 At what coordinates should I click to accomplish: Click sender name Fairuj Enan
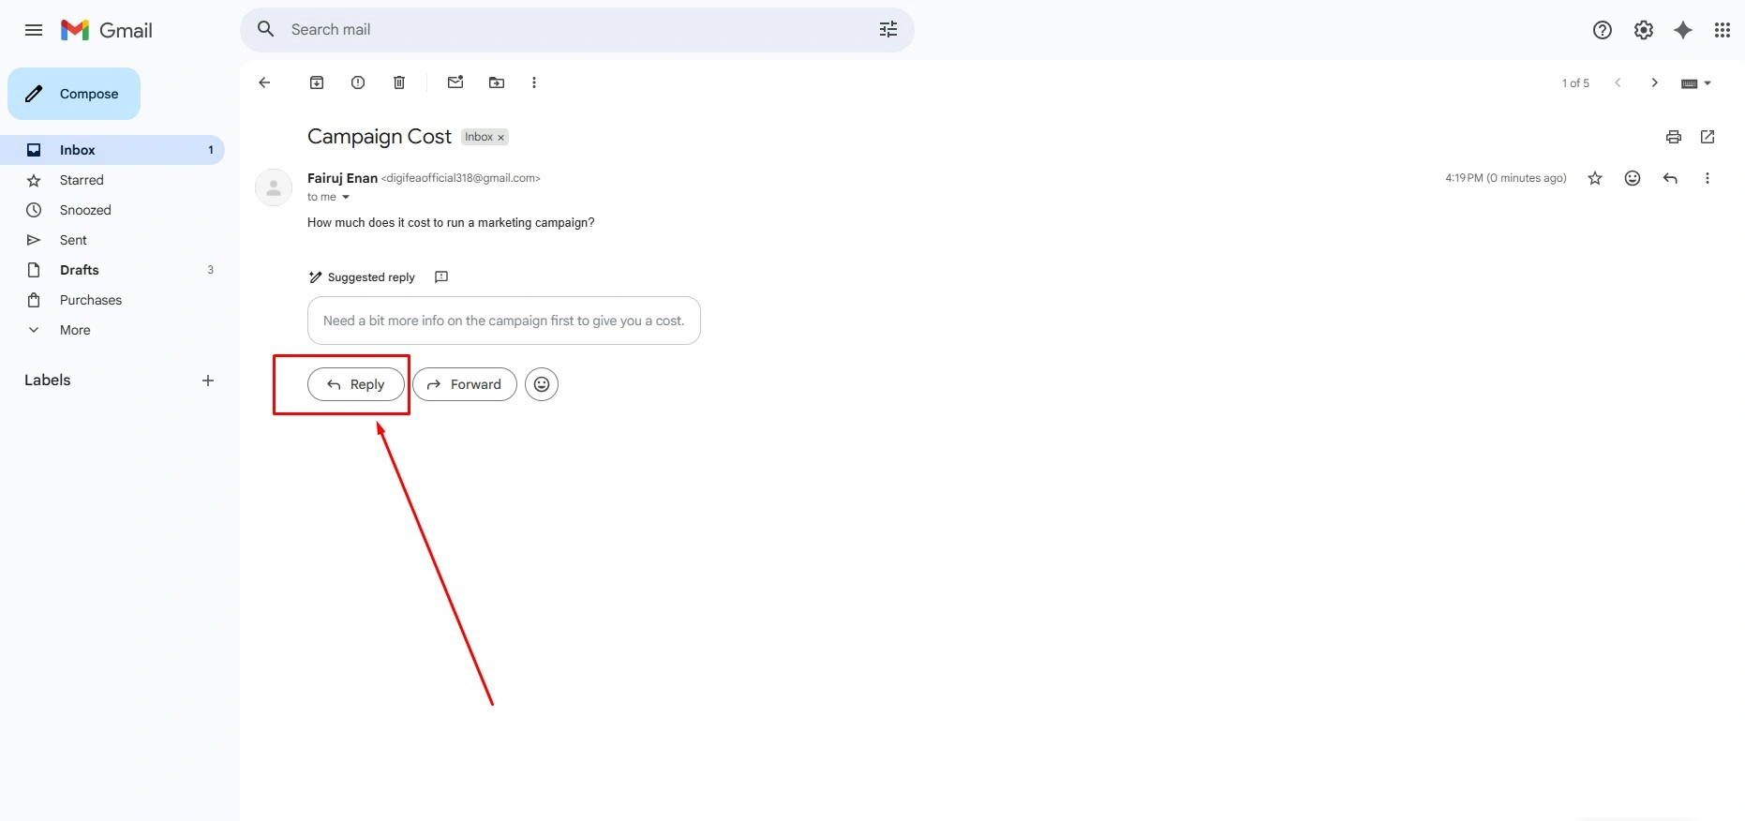342,178
